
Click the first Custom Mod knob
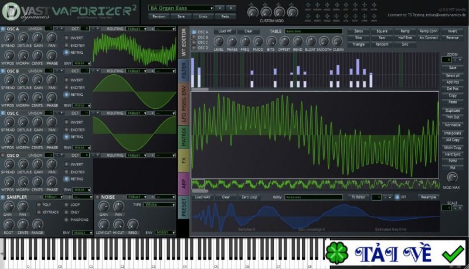click(x=253, y=12)
